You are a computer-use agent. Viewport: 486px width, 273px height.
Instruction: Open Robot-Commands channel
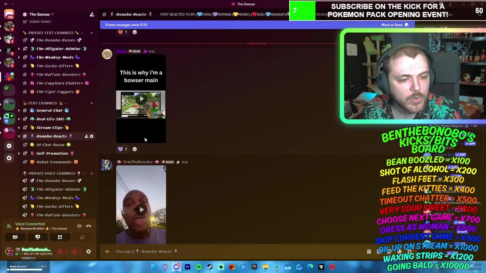[54, 162]
